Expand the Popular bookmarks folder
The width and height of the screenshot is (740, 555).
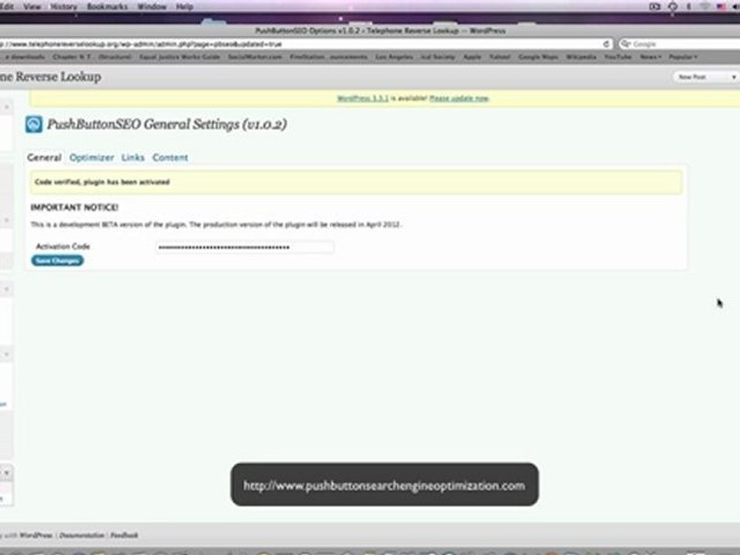(x=683, y=56)
